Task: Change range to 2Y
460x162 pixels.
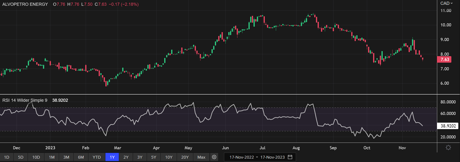Action: point(126,157)
